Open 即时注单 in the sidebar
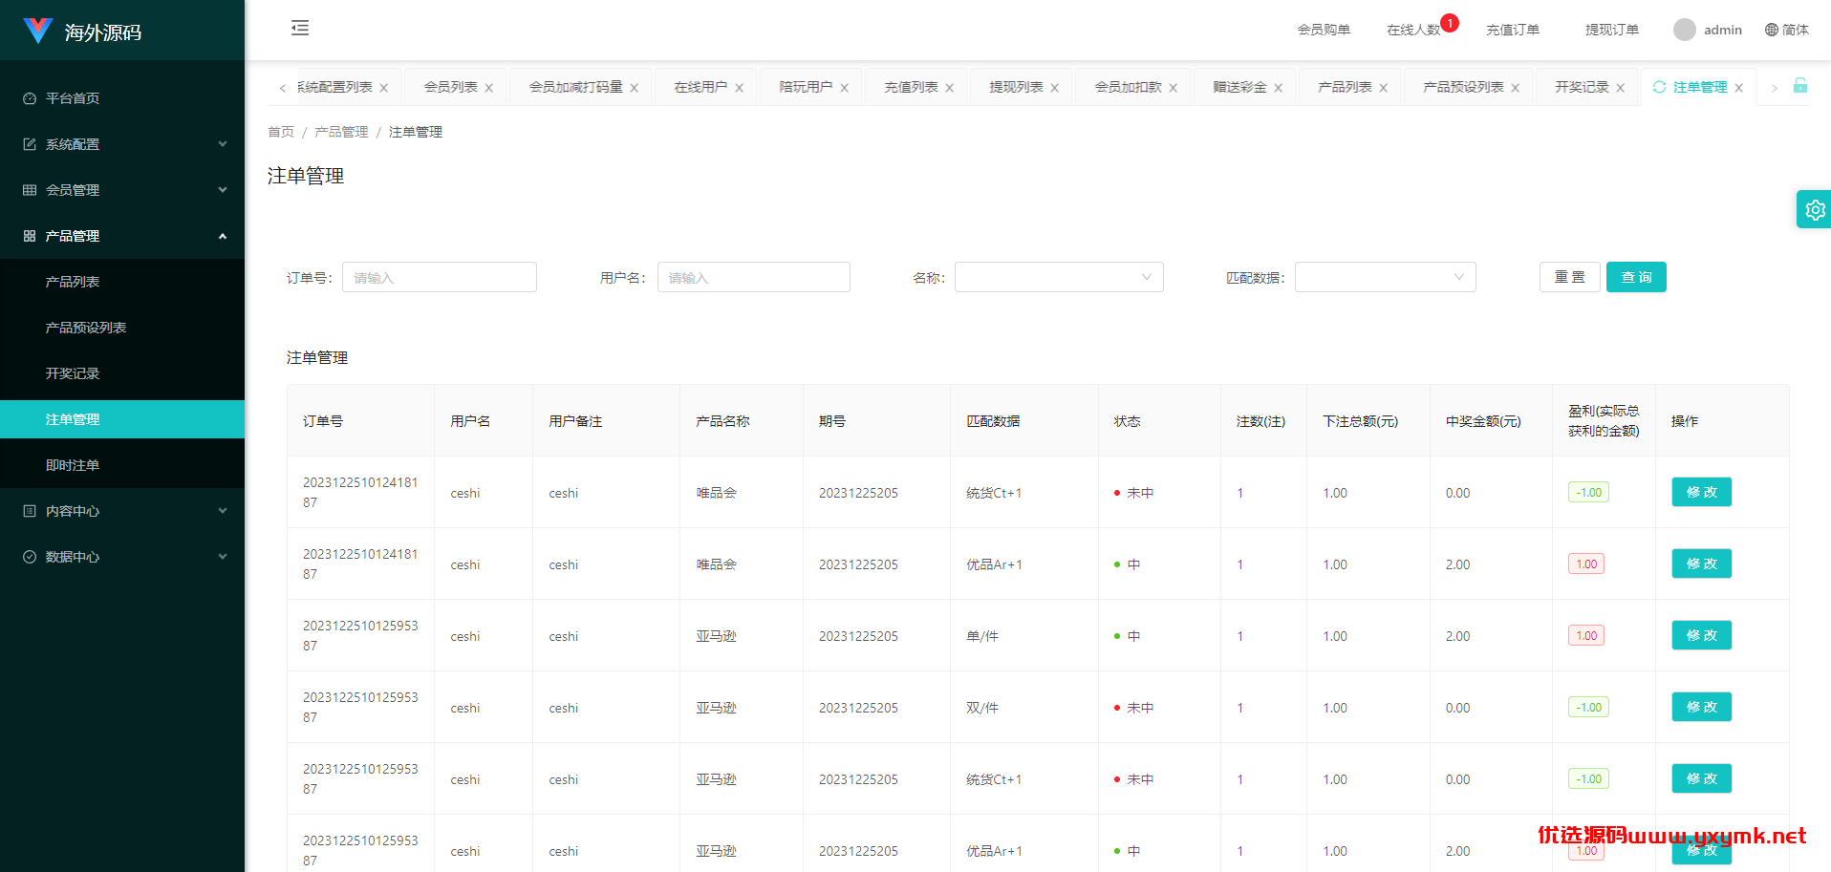1831x872 pixels. [122, 465]
